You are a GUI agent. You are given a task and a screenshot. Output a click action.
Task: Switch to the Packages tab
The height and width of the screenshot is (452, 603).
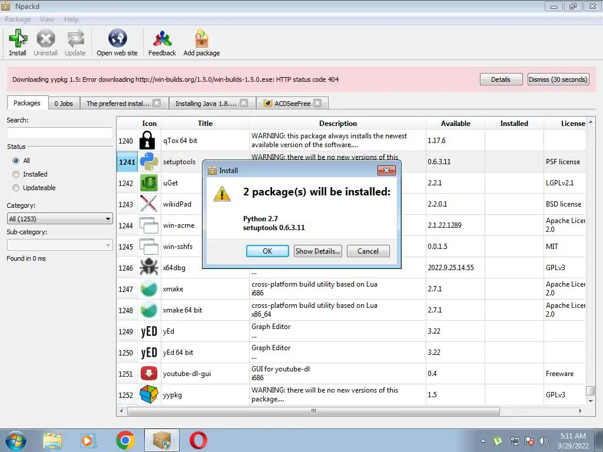click(x=27, y=103)
